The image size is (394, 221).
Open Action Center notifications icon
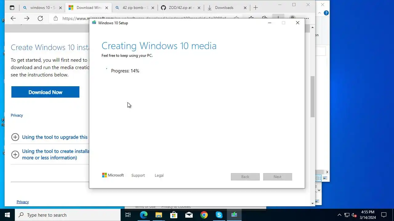pos(384,215)
